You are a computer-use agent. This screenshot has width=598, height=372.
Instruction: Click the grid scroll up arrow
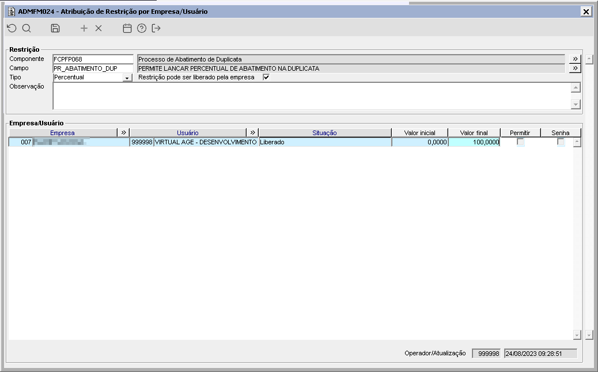(x=577, y=143)
